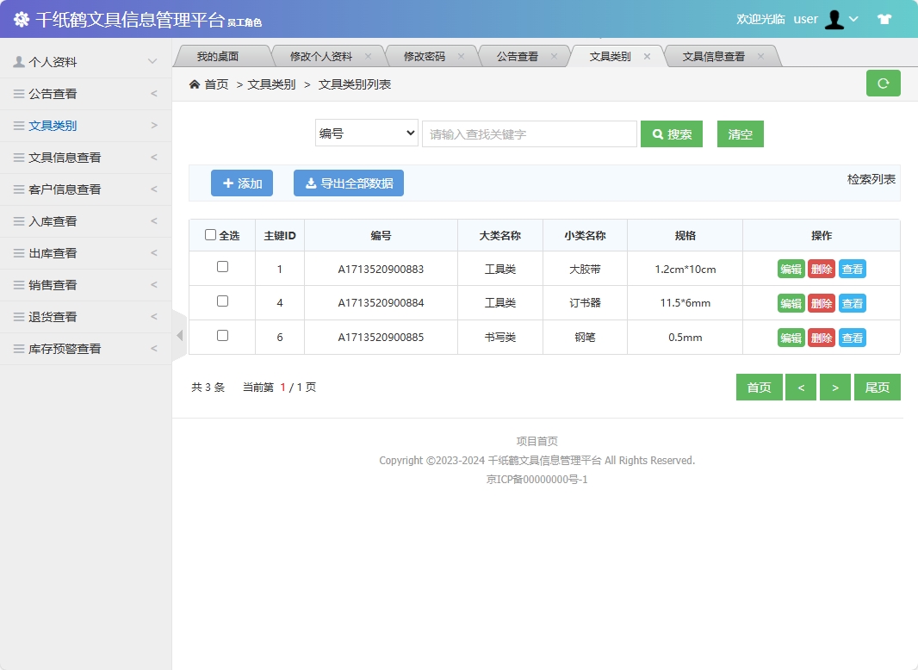Select the home icon in breadcrumb
The width and height of the screenshot is (918, 670).
[195, 84]
